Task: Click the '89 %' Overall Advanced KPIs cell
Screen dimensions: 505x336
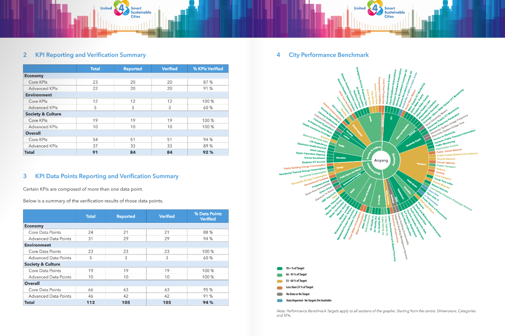Action: 208,146
